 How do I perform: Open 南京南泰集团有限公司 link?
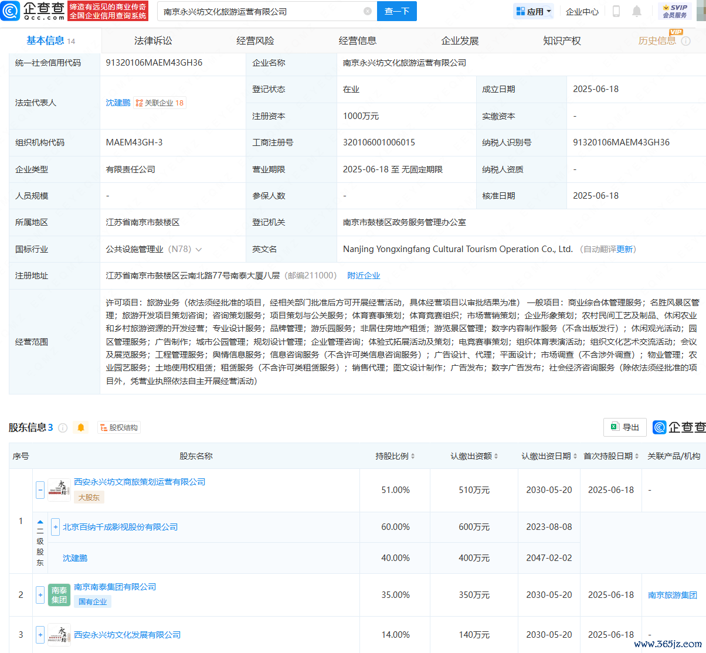(115, 587)
